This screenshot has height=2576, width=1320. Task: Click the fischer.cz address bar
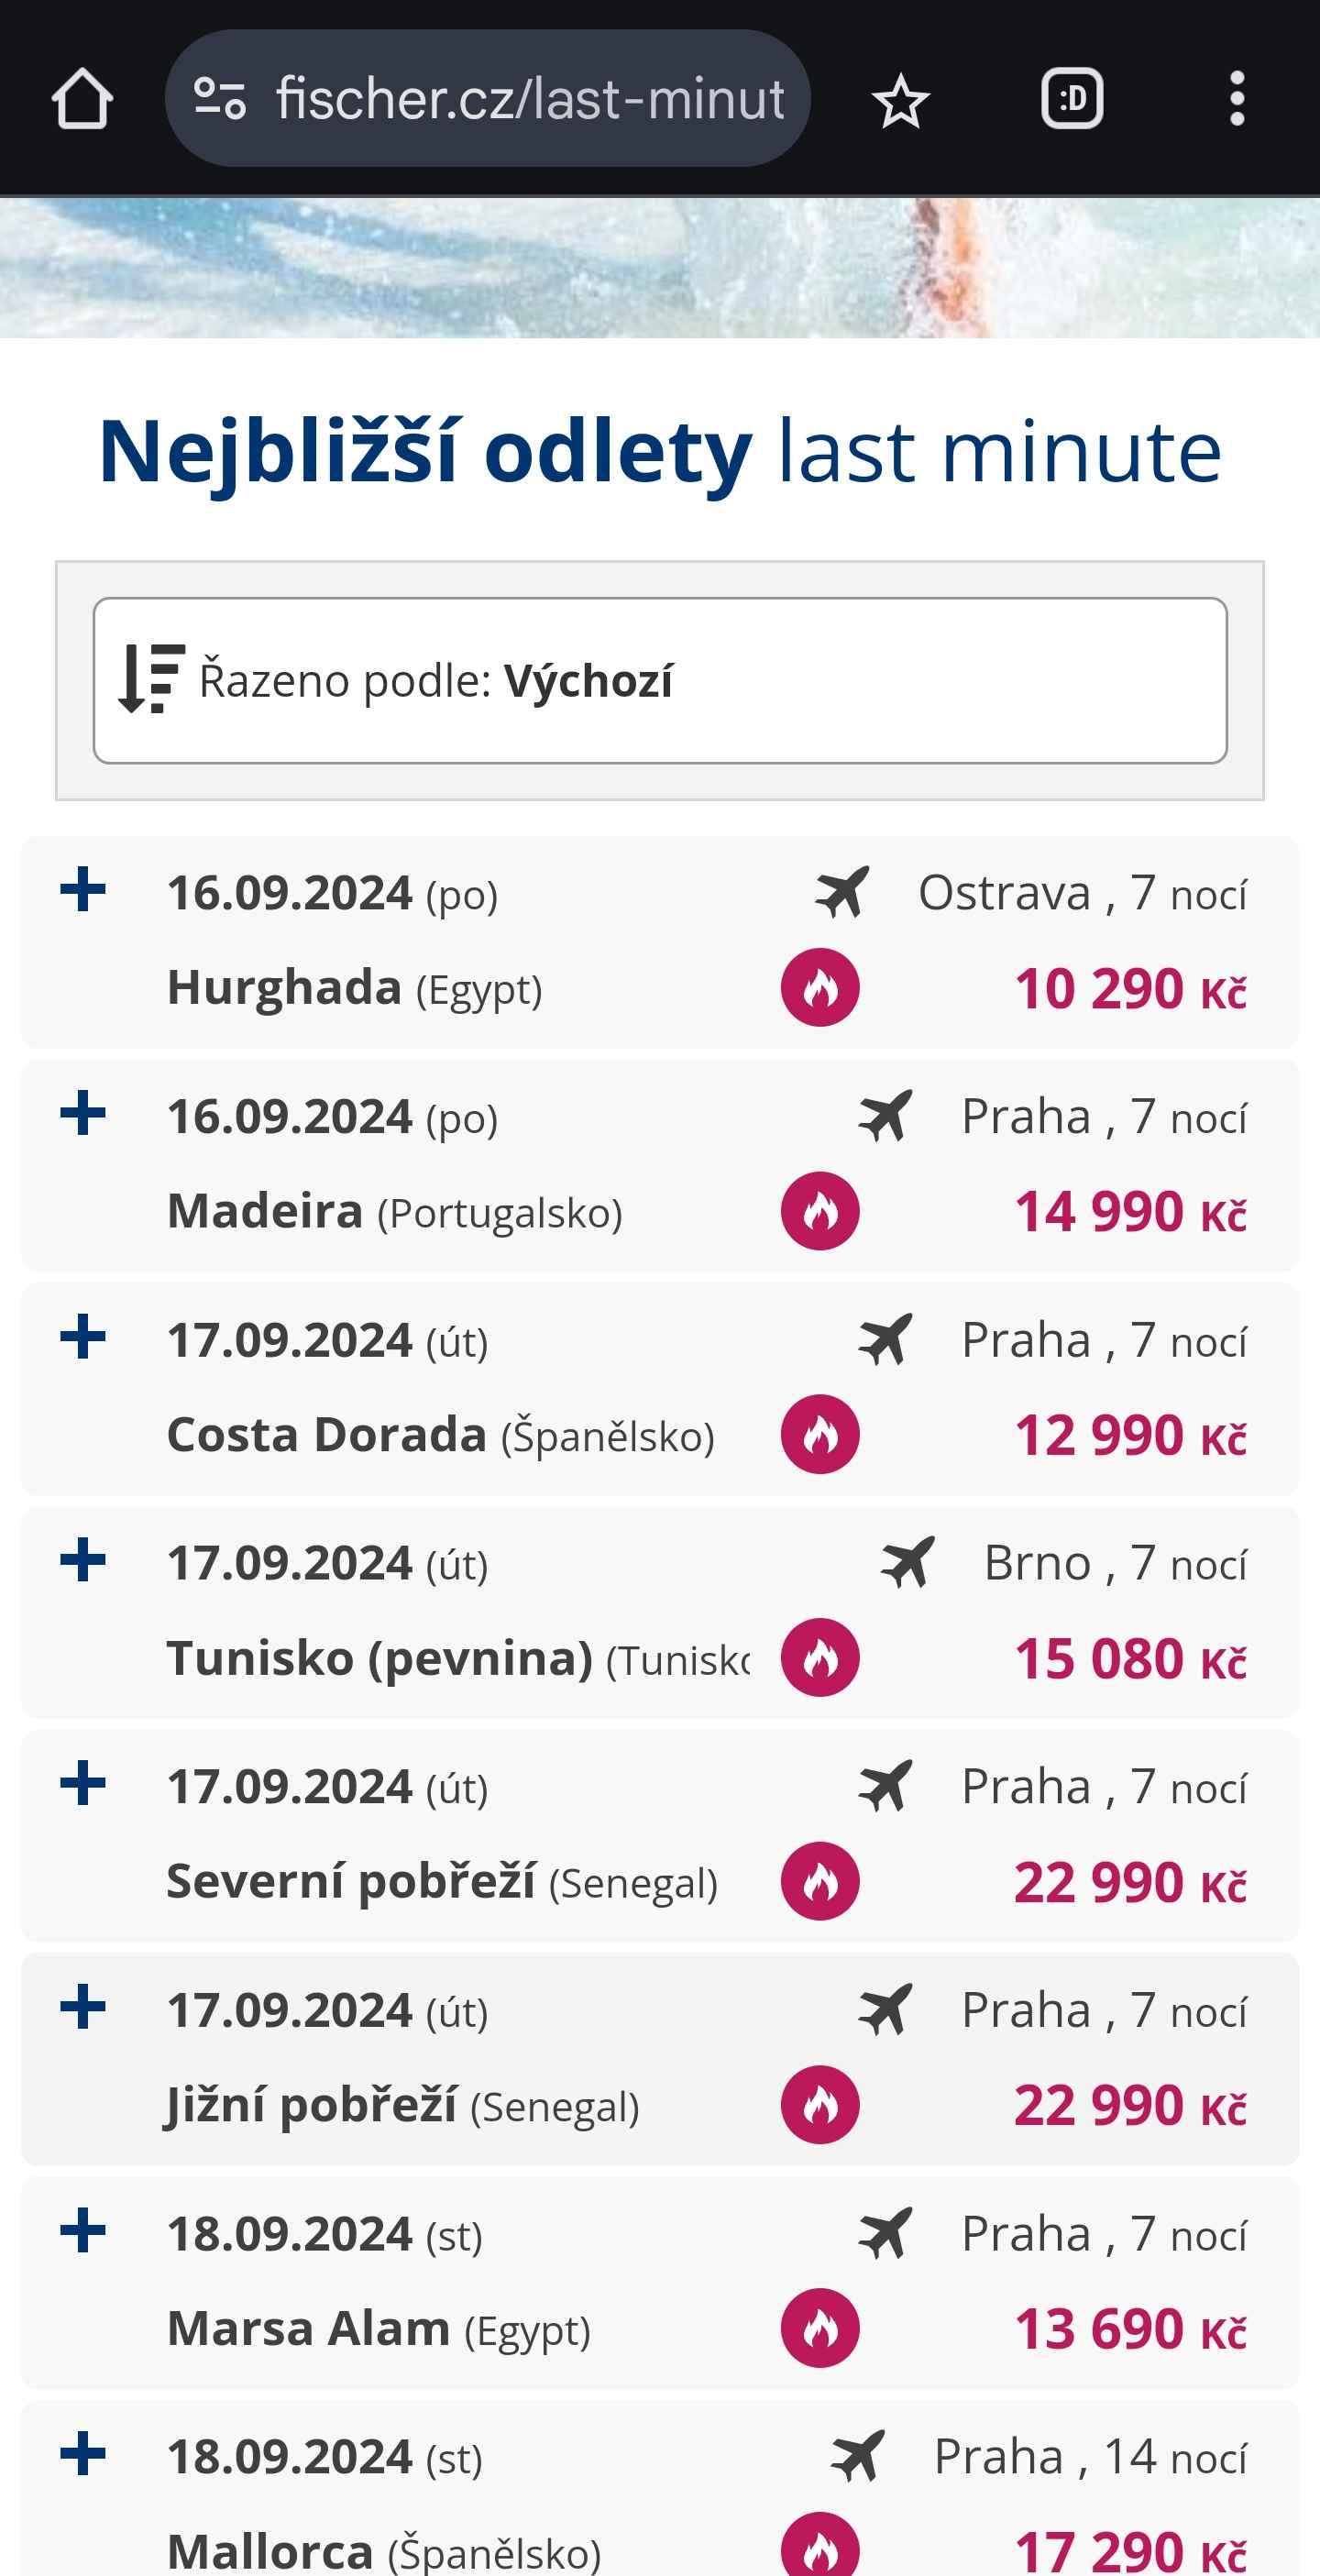coord(530,99)
